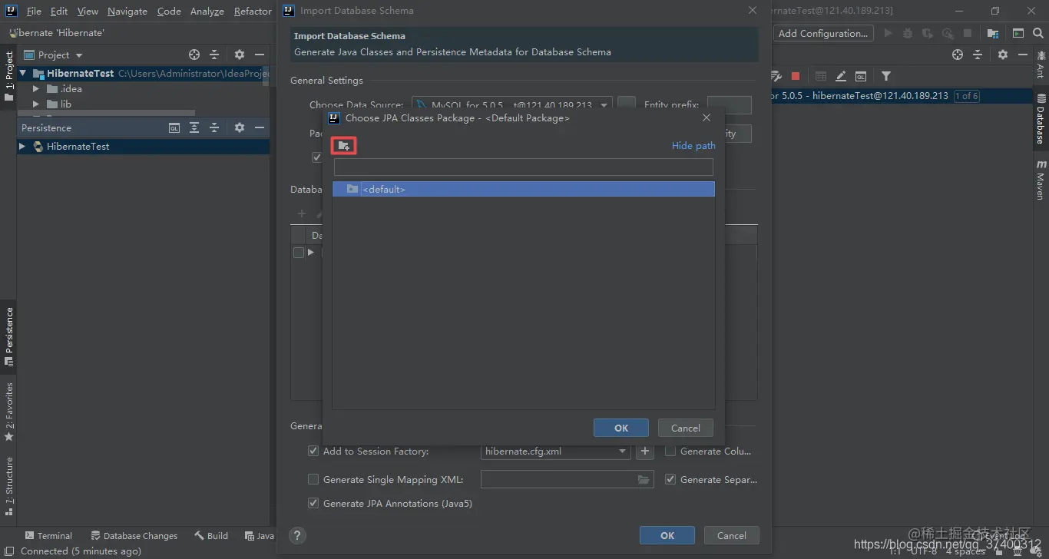Locate current file in Project panel
This screenshot has width=1049, height=559.
[194, 55]
